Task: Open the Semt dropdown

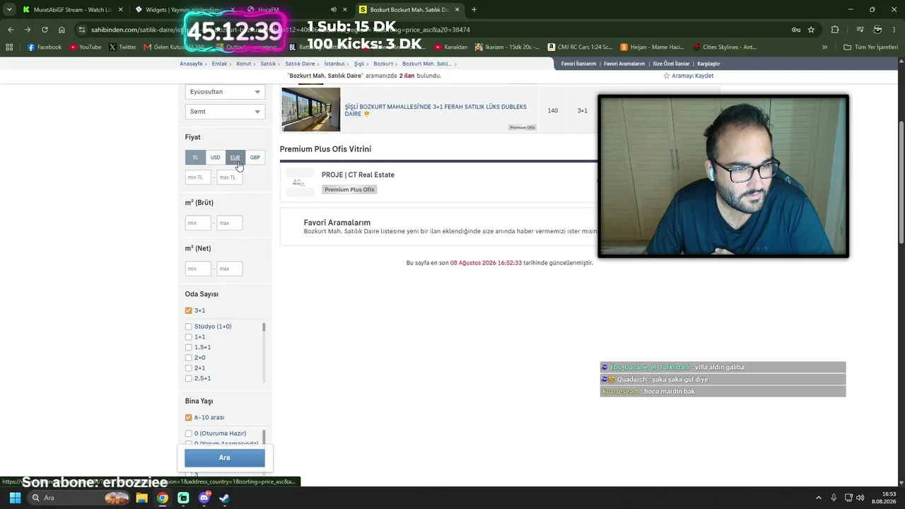Action: tap(225, 112)
